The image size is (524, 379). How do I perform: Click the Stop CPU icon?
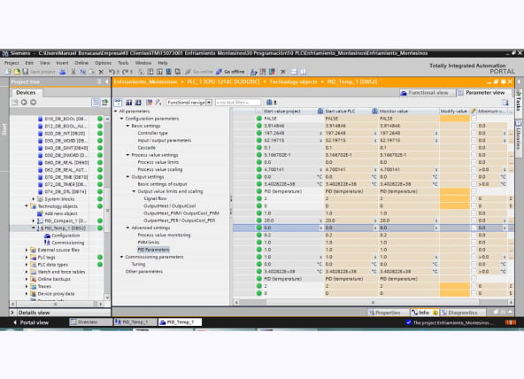[272, 72]
